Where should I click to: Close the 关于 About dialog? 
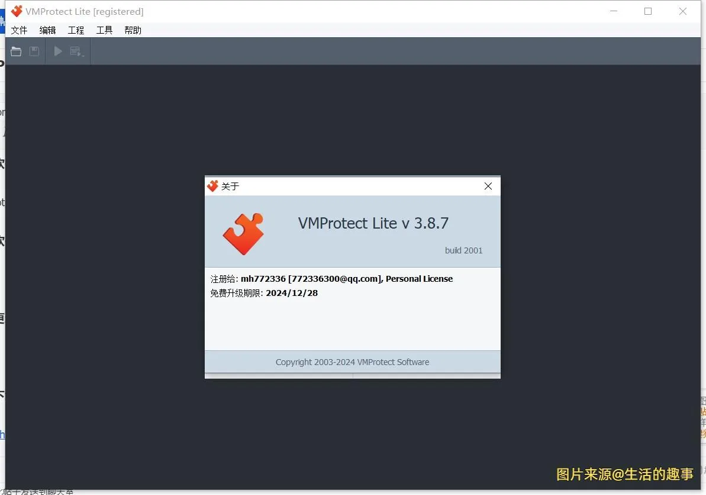(488, 185)
